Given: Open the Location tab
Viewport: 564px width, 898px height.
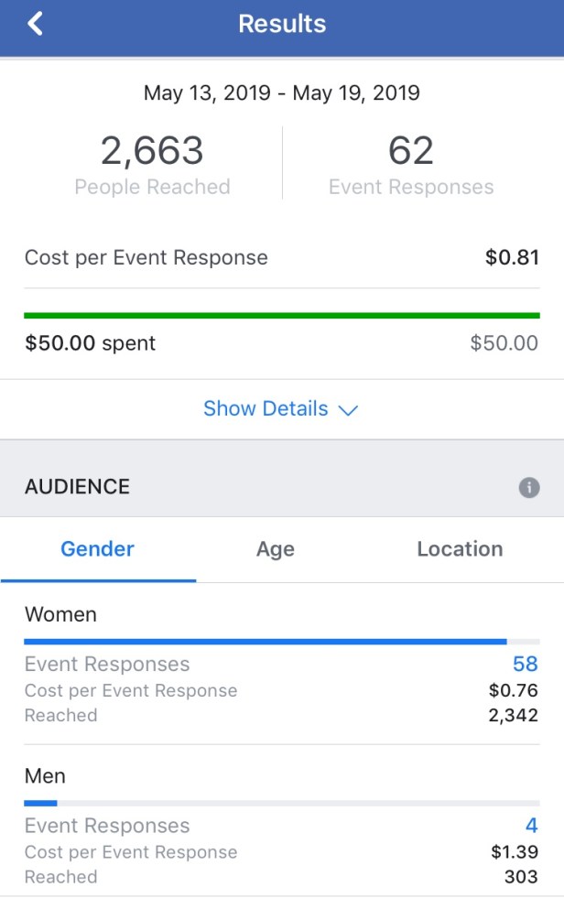Looking at the screenshot, I should click(460, 549).
